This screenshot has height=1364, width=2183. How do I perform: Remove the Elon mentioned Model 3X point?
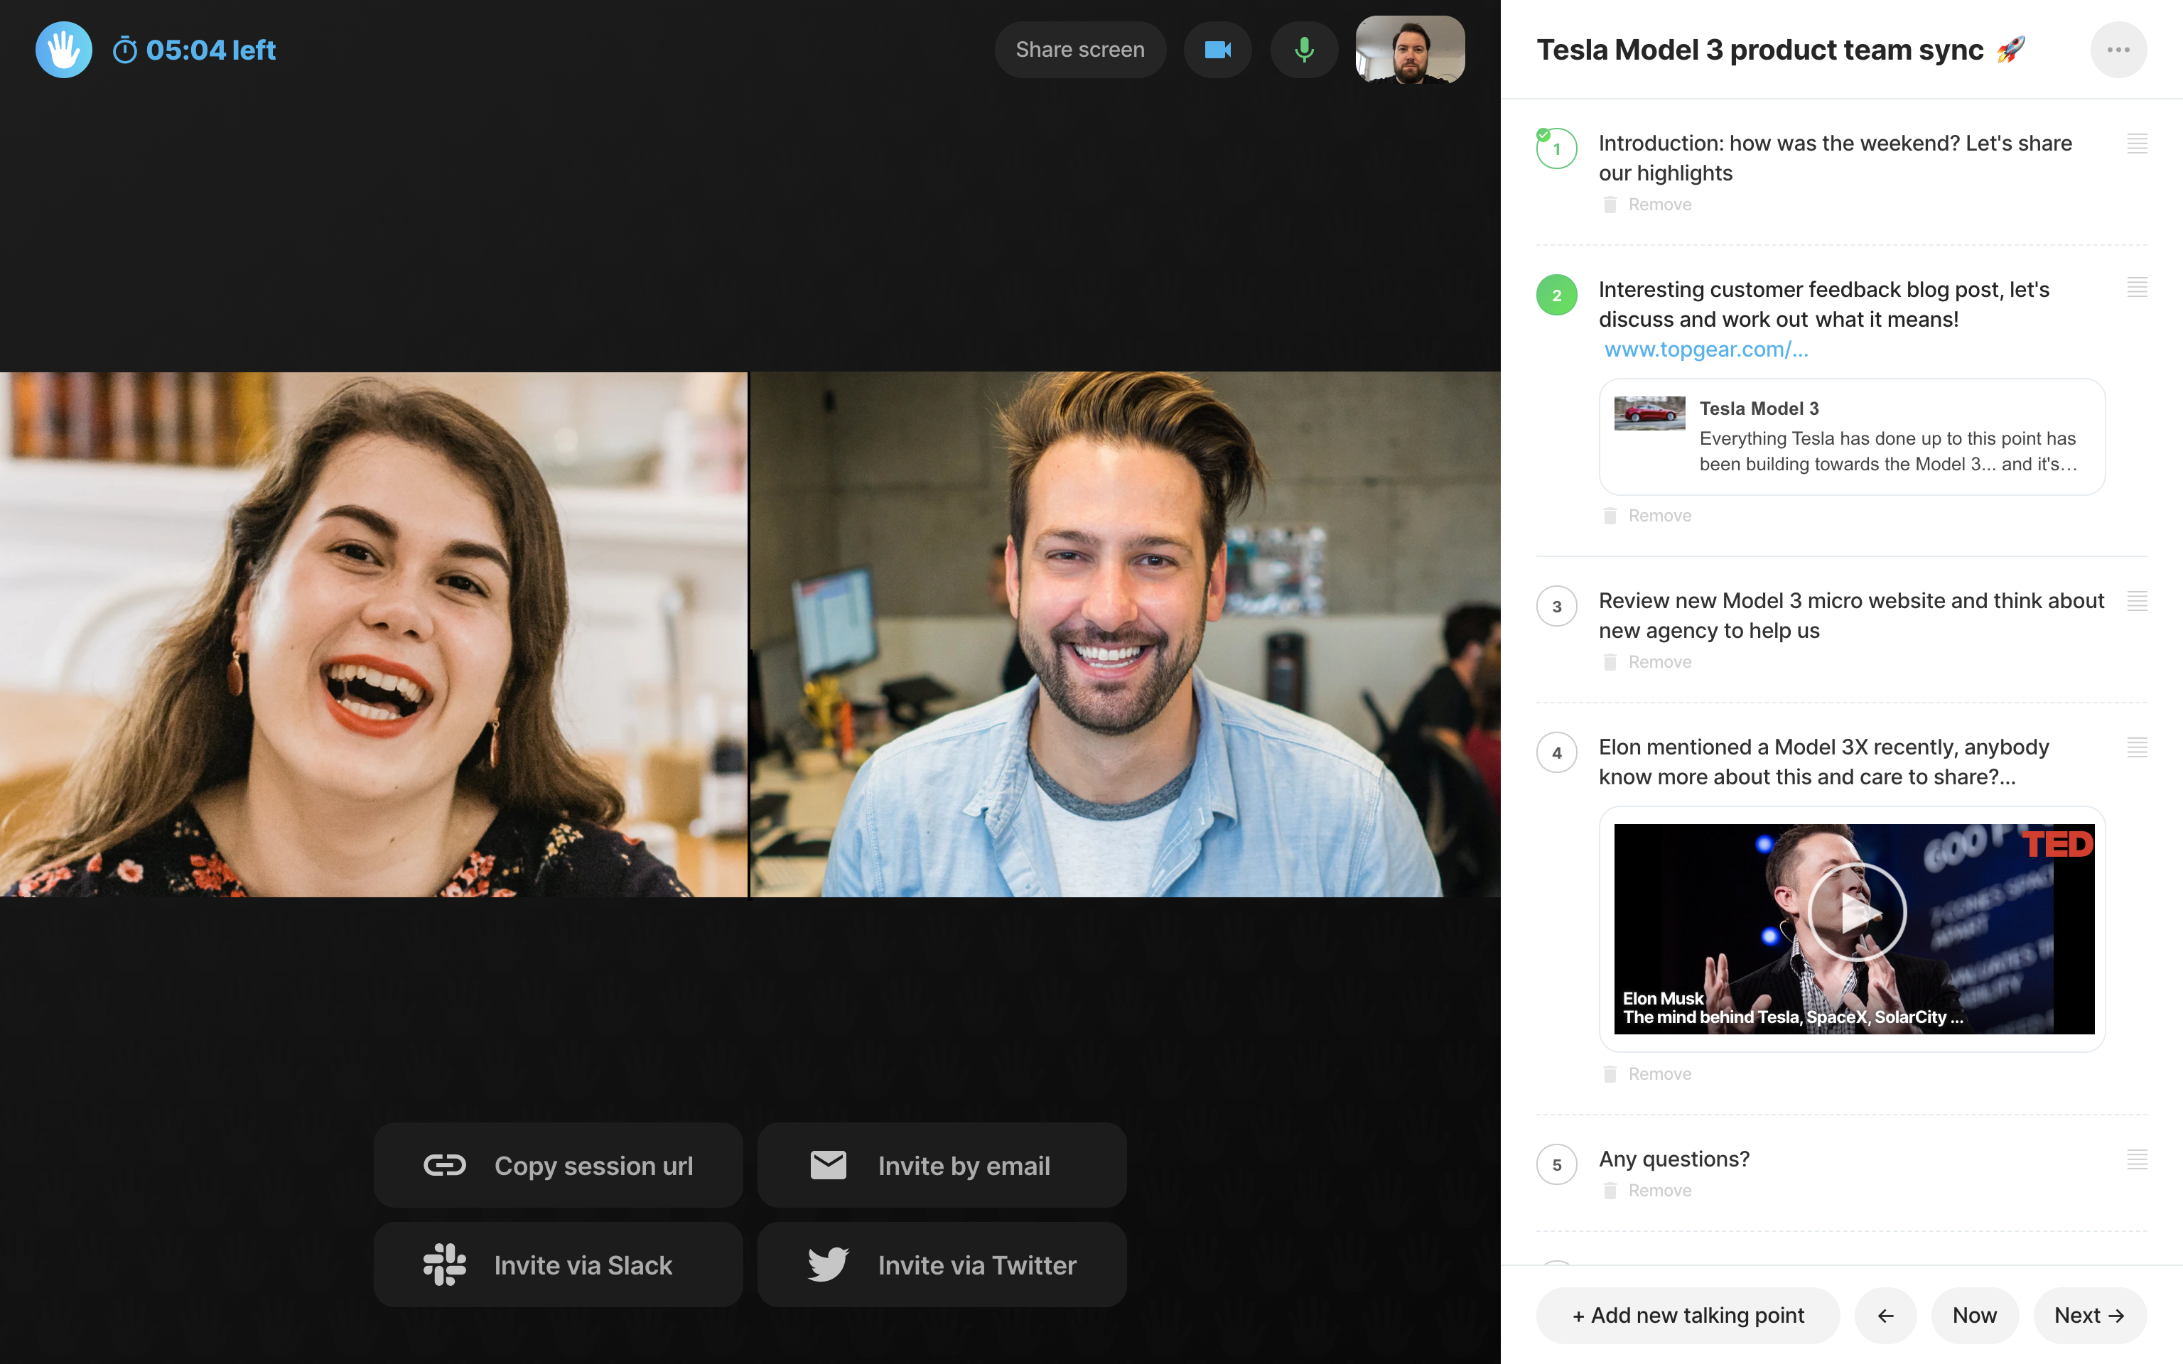tap(1647, 1074)
